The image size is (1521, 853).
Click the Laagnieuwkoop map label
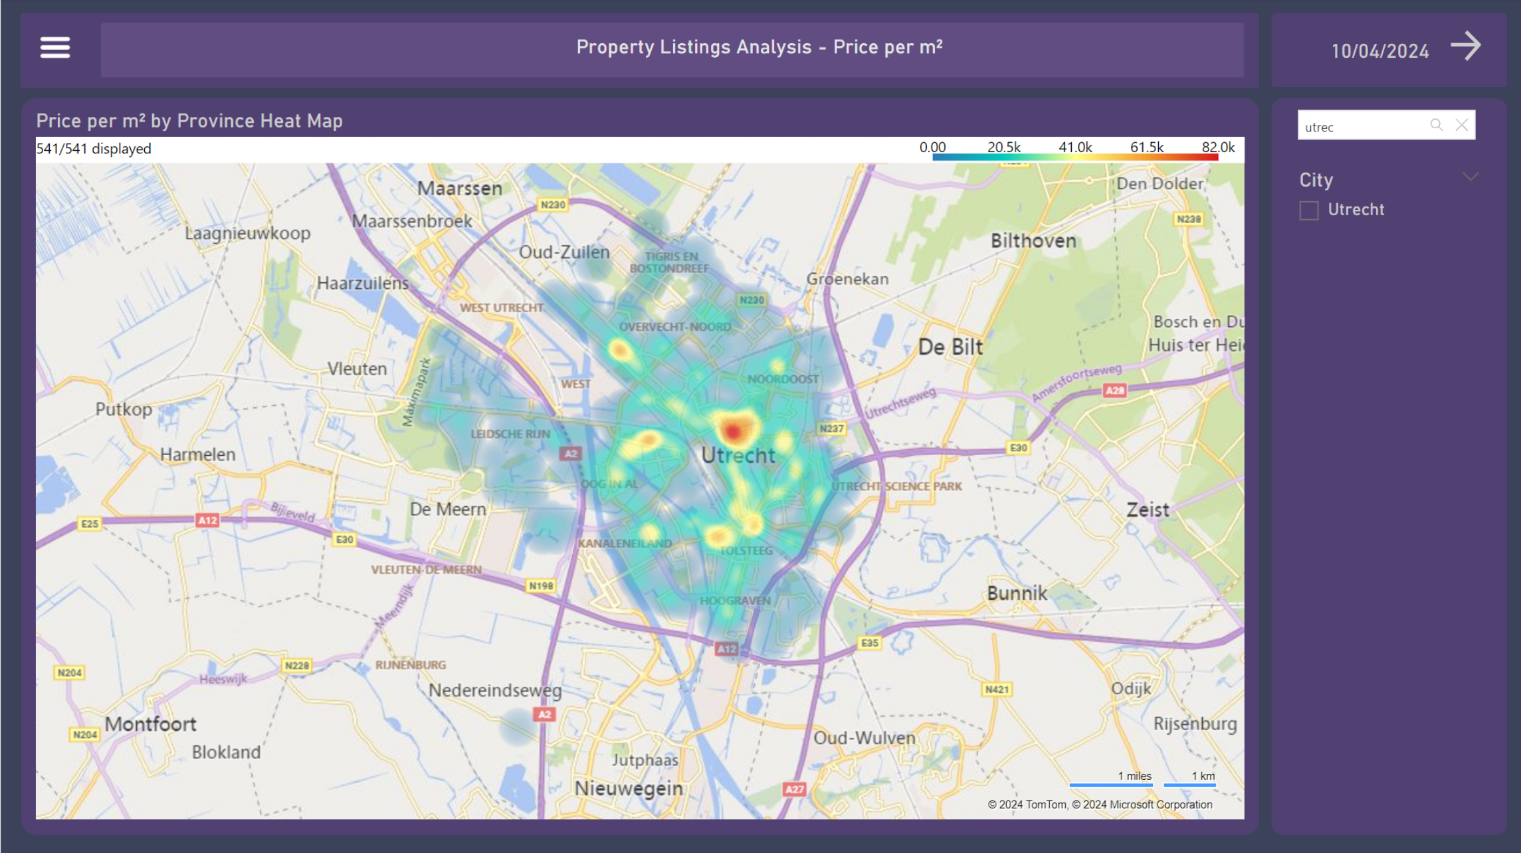coord(247,233)
